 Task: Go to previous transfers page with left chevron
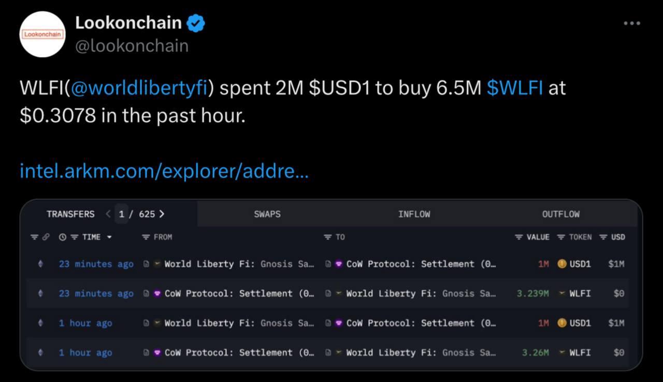(x=108, y=214)
